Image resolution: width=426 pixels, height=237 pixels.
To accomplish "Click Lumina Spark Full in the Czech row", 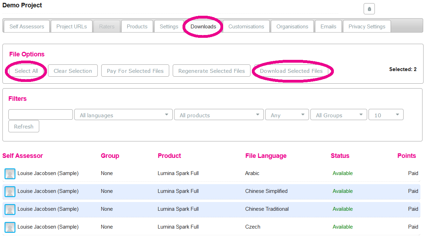I will click(178, 227).
